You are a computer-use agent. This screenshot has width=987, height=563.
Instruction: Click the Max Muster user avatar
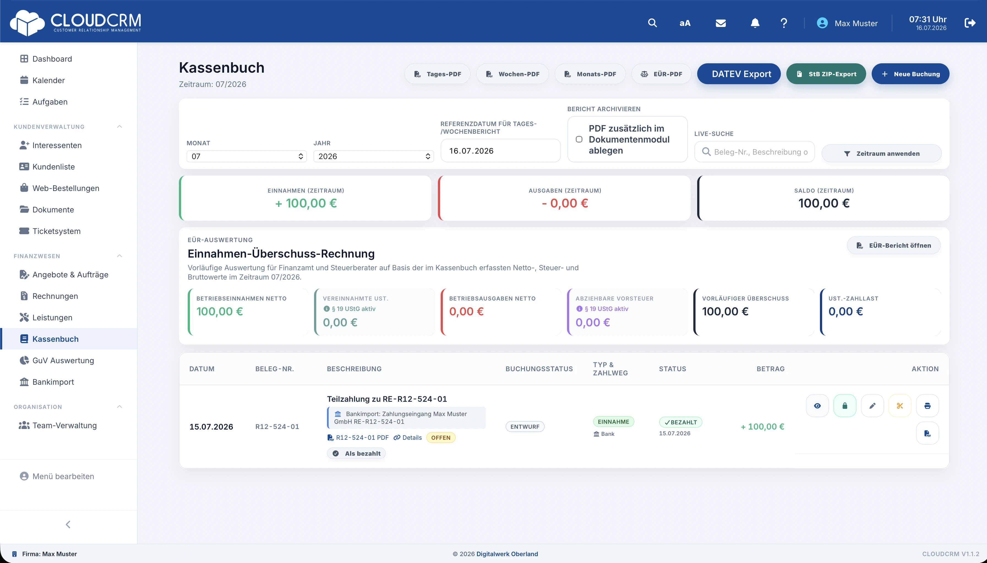coord(822,23)
